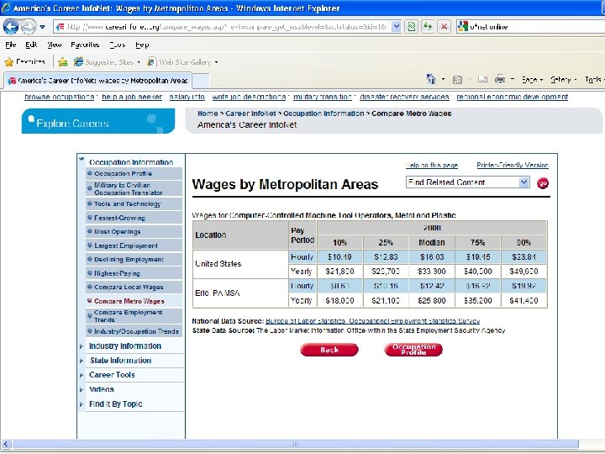Collapse the Occupation Information sidebar section
Viewport: 605px width, 454px height.
point(82,159)
